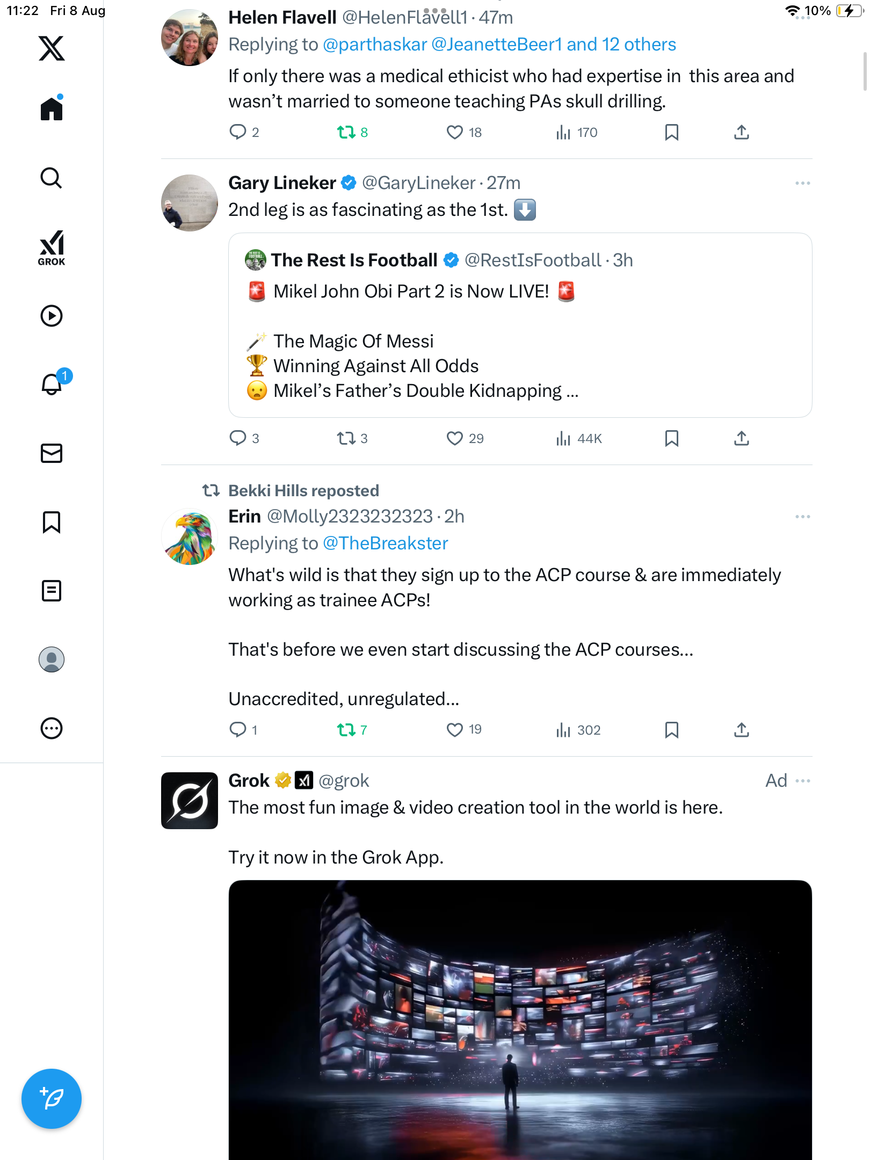Open the Notifications bell
The height and width of the screenshot is (1160, 870).
(x=52, y=385)
